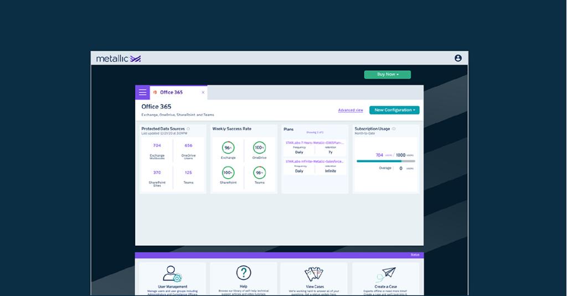This screenshot has width=567, height=296.
Task: Select the 125 Teams count
Action: coord(188,173)
